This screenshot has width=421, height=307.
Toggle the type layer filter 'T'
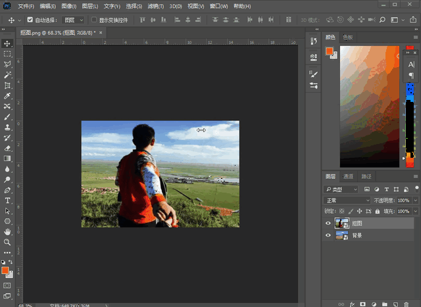tap(387, 189)
